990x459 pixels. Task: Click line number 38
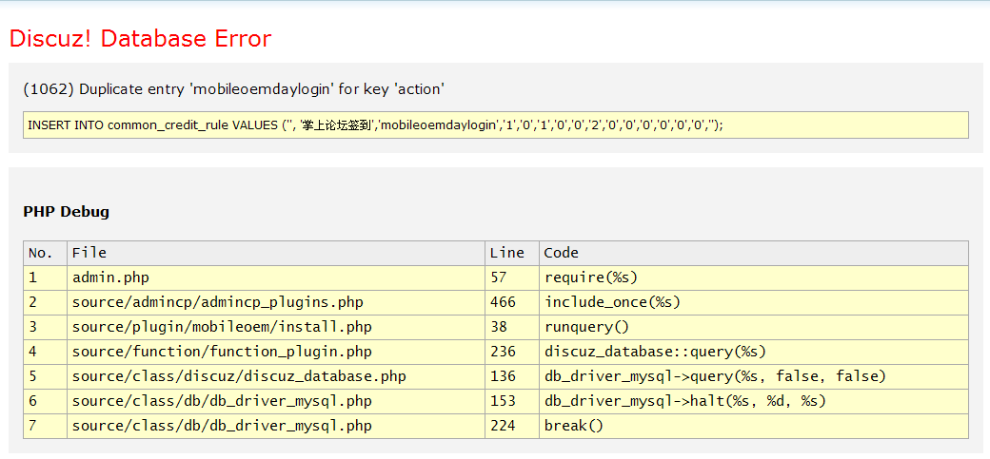click(512, 327)
